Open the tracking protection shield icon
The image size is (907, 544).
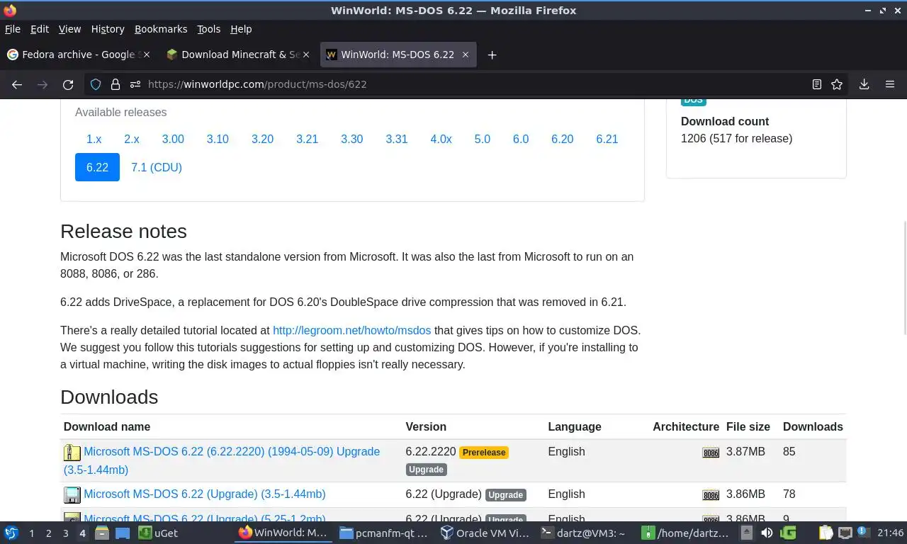96,84
